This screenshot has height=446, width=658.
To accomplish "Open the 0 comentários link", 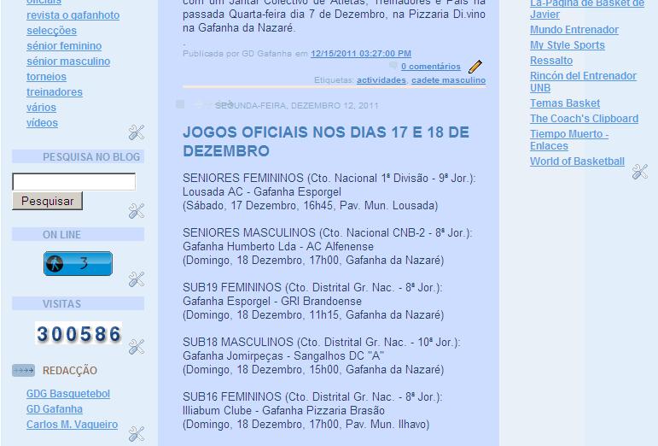I will point(430,67).
